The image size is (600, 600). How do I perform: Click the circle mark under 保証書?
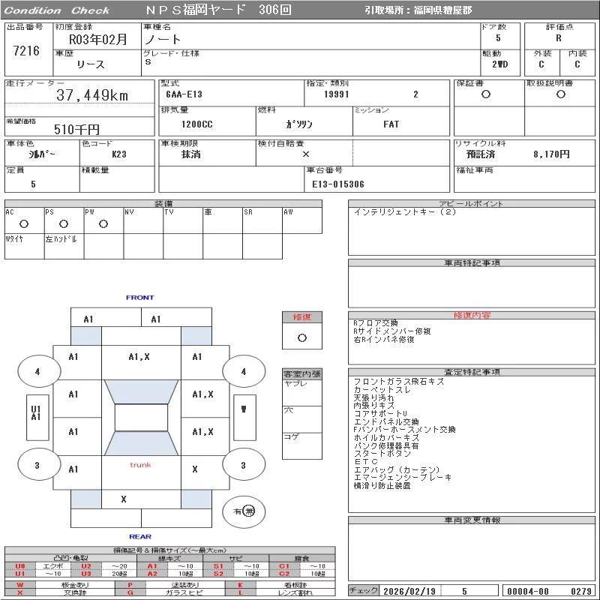click(x=486, y=94)
